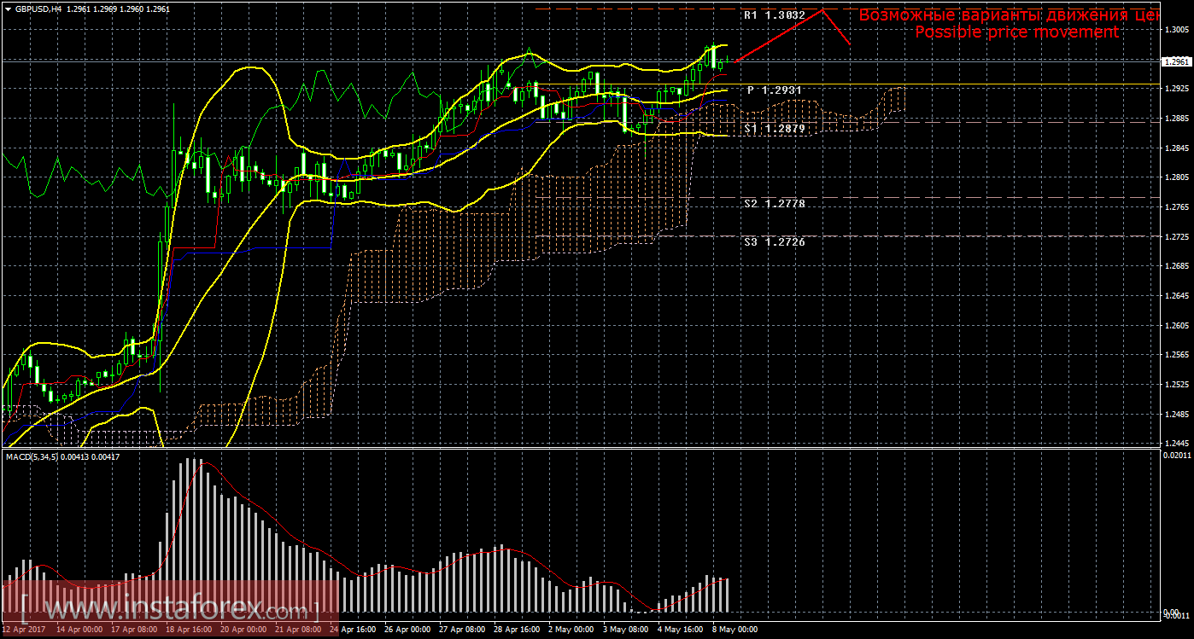Click the 'Possible price movement' red text

click(1016, 32)
